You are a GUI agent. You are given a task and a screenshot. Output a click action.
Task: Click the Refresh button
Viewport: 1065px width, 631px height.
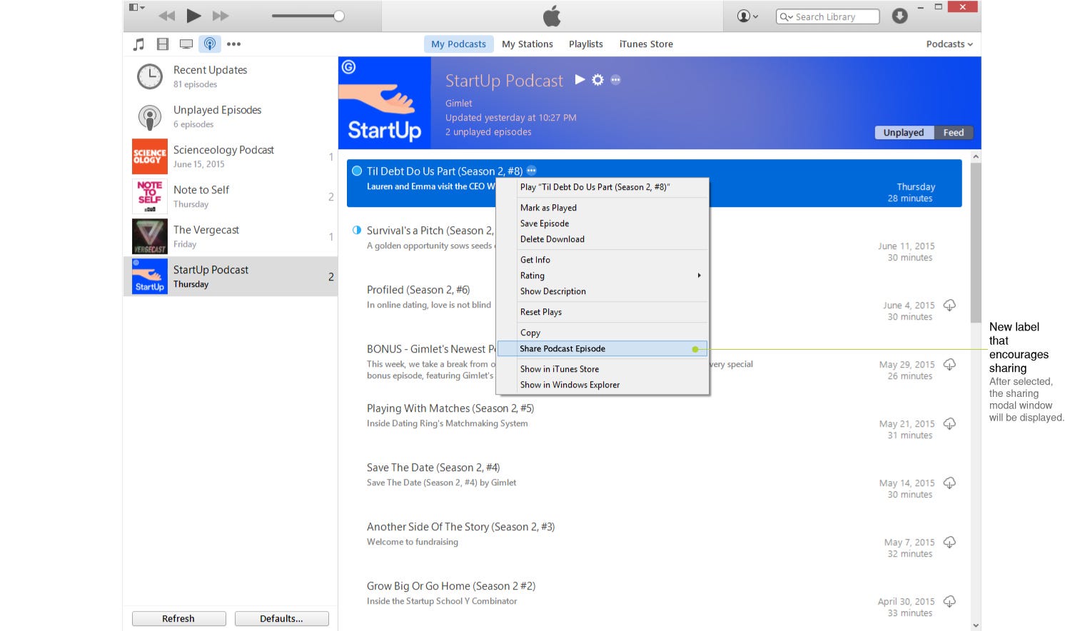[x=178, y=619]
